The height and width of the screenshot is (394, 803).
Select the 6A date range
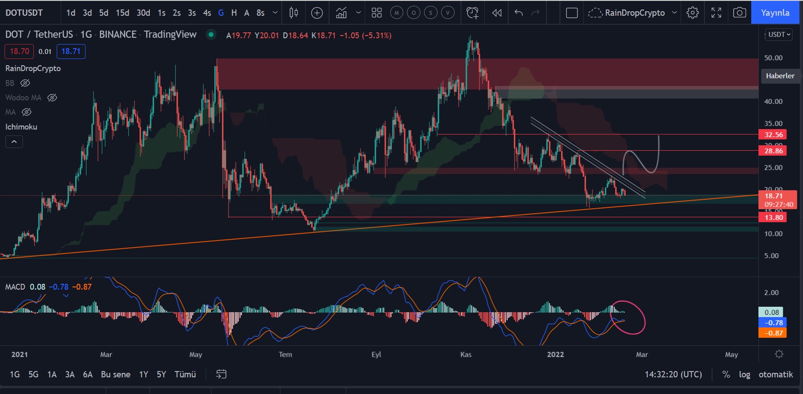[88, 374]
